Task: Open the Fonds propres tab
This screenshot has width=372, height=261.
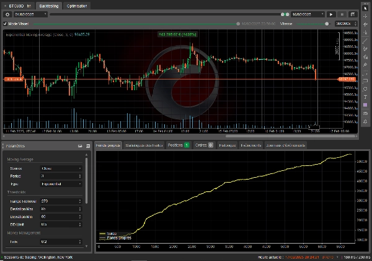Action: point(108,145)
